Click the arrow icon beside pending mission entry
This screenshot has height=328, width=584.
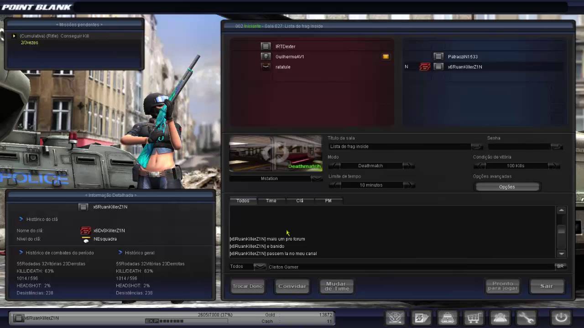pyautogui.click(x=14, y=36)
